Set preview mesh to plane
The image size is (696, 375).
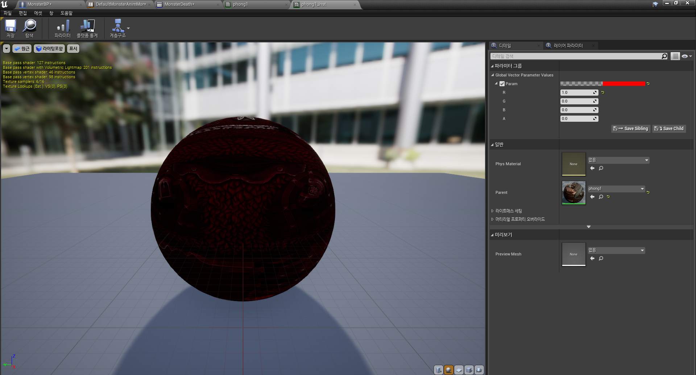[459, 370]
